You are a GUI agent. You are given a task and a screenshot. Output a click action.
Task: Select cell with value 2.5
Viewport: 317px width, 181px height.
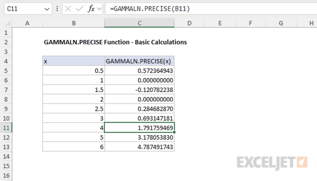coord(73,109)
